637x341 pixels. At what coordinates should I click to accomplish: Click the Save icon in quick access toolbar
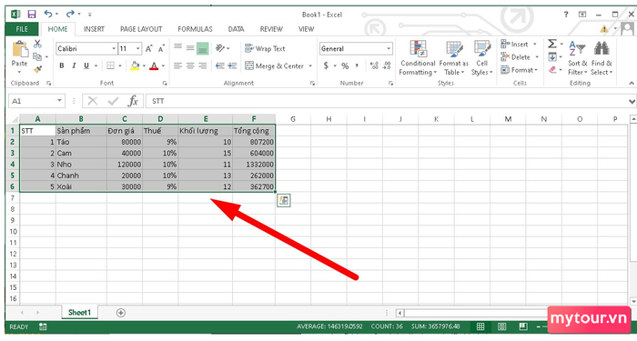click(x=32, y=15)
